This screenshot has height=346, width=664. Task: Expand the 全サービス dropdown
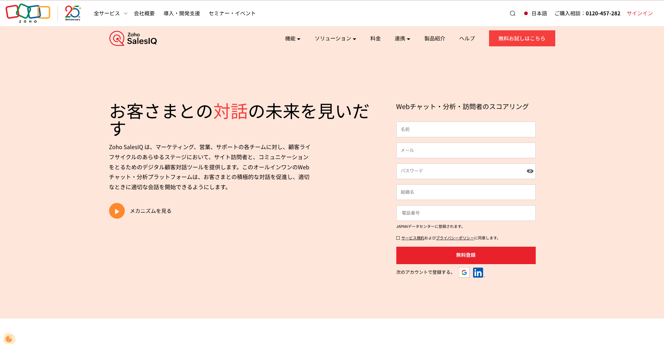110,14
